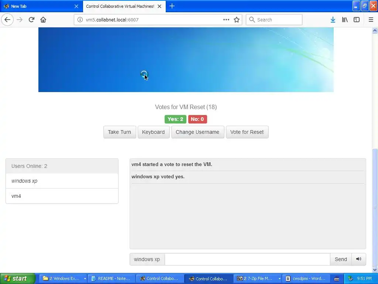Close the Control Collaborative Virtual Machines tab
Viewport: 378px width, 284px height.
159,6
